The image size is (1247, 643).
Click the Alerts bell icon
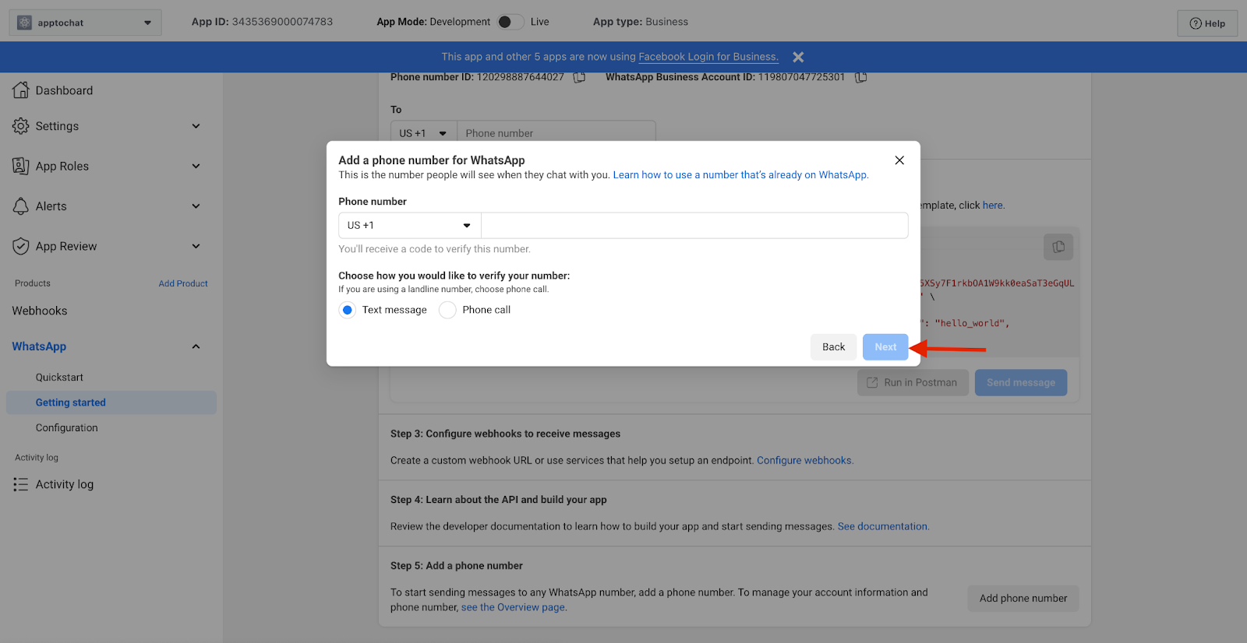pos(21,206)
